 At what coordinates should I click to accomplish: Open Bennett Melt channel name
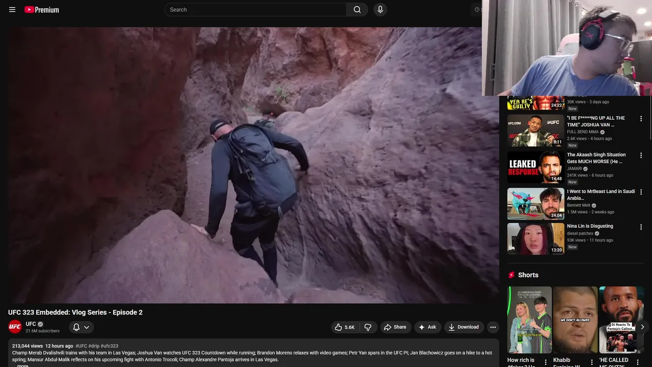point(579,205)
